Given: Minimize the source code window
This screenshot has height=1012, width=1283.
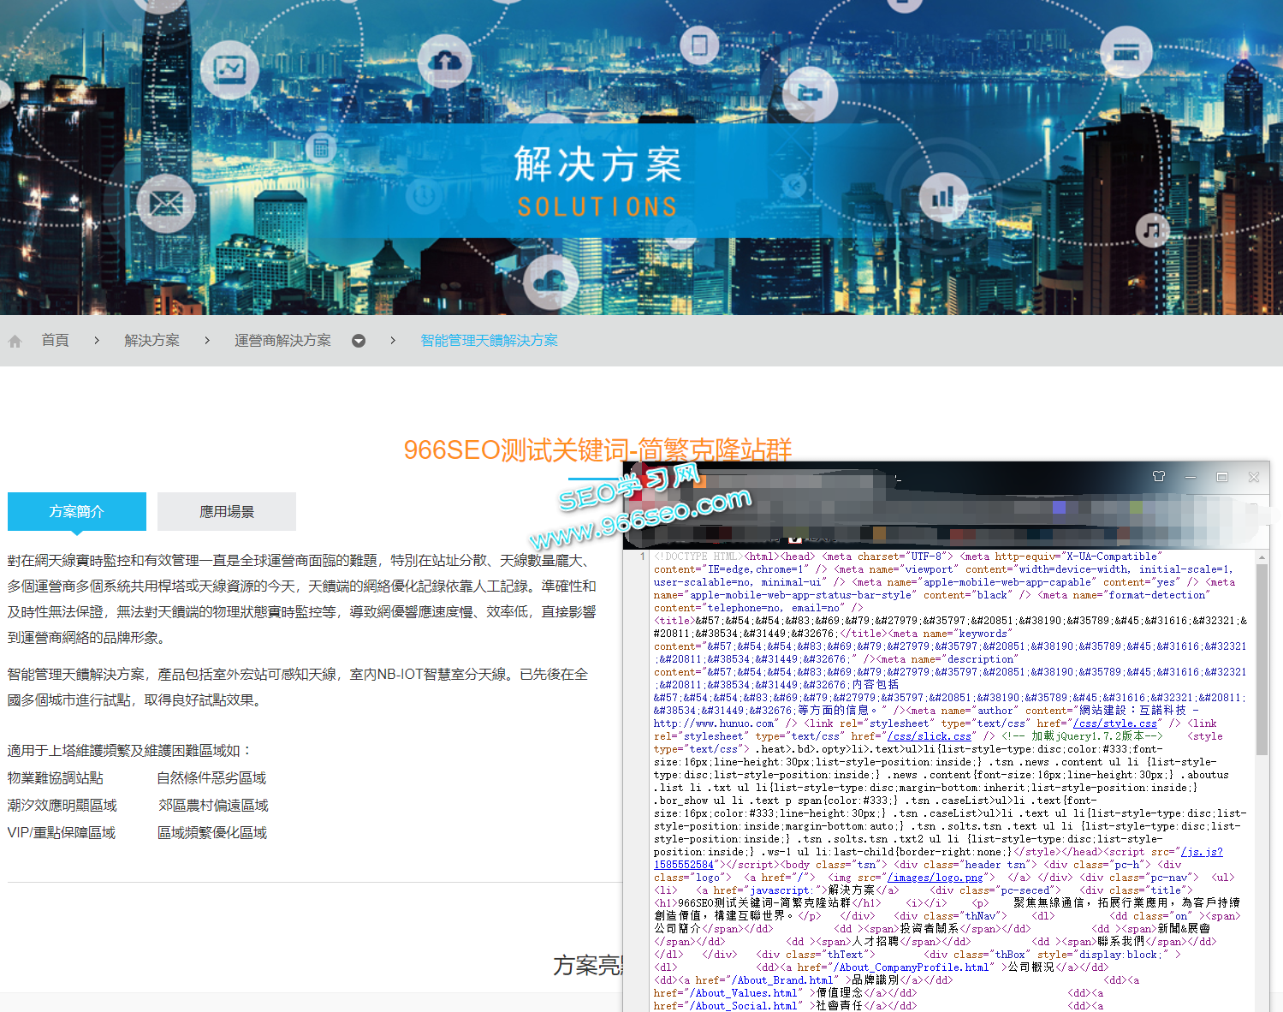Looking at the screenshot, I should (1191, 477).
